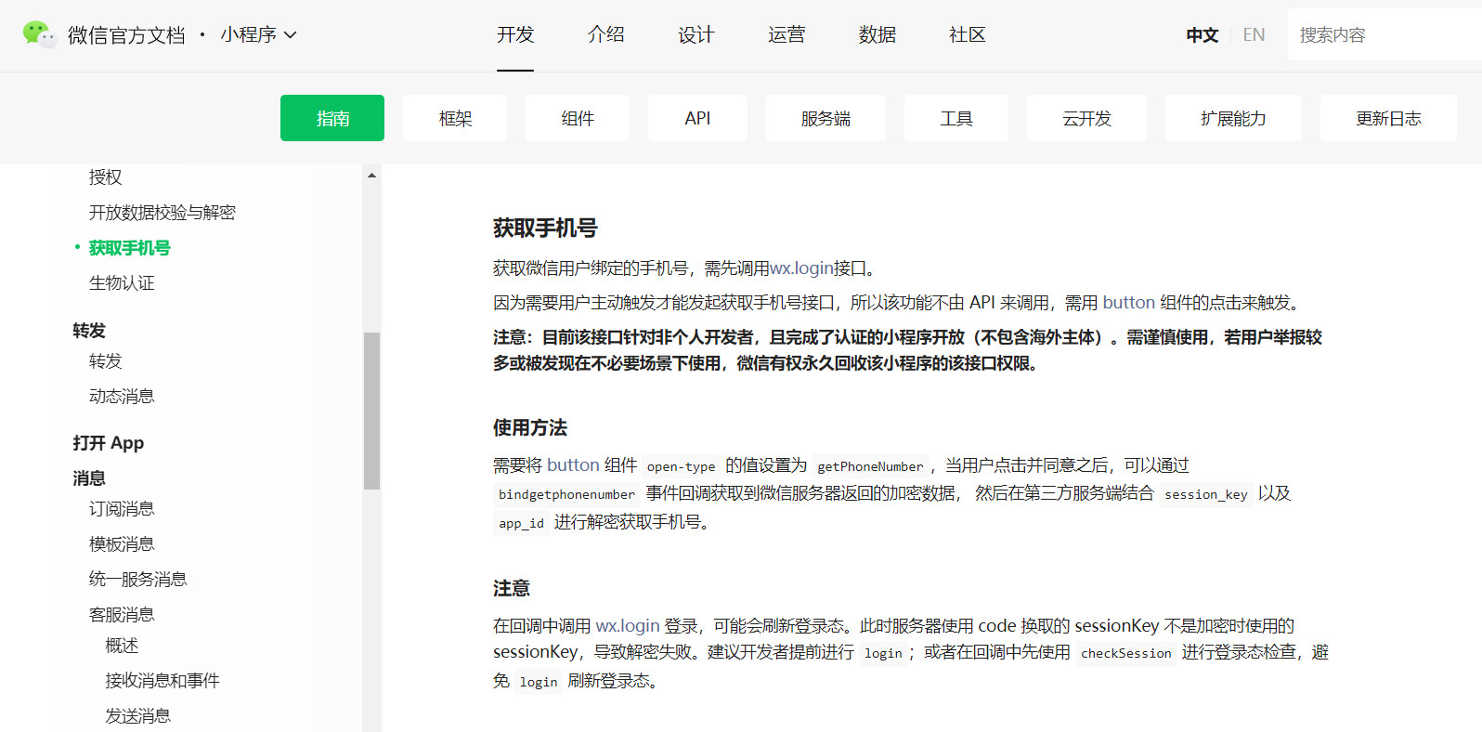Image resolution: width=1482 pixels, height=732 pixels.
Task: Click the 使用方法 heading
Action: tap(530, 428)
